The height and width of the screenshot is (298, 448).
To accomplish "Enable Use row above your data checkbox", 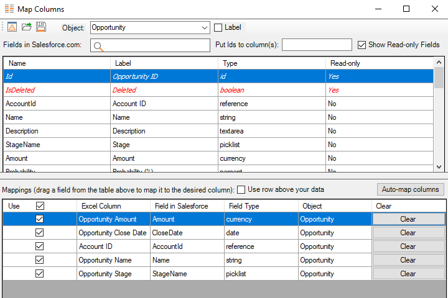I will click(241, 189).
